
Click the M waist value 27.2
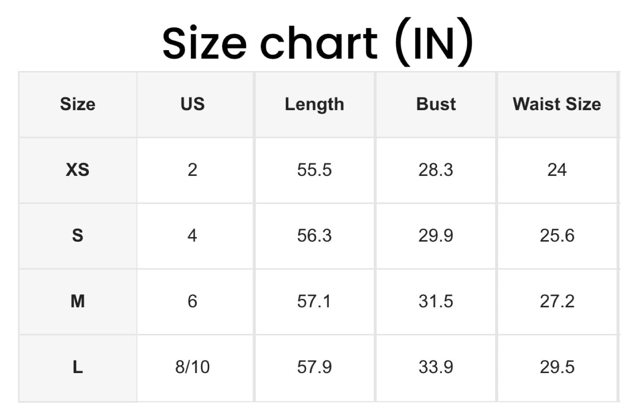[557, 301]
